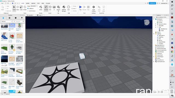Screen dimensions: 175x98
Task: Switch to the PLUGINS ribbon tab
Action: pyautogui.click(x=48, y=3)
